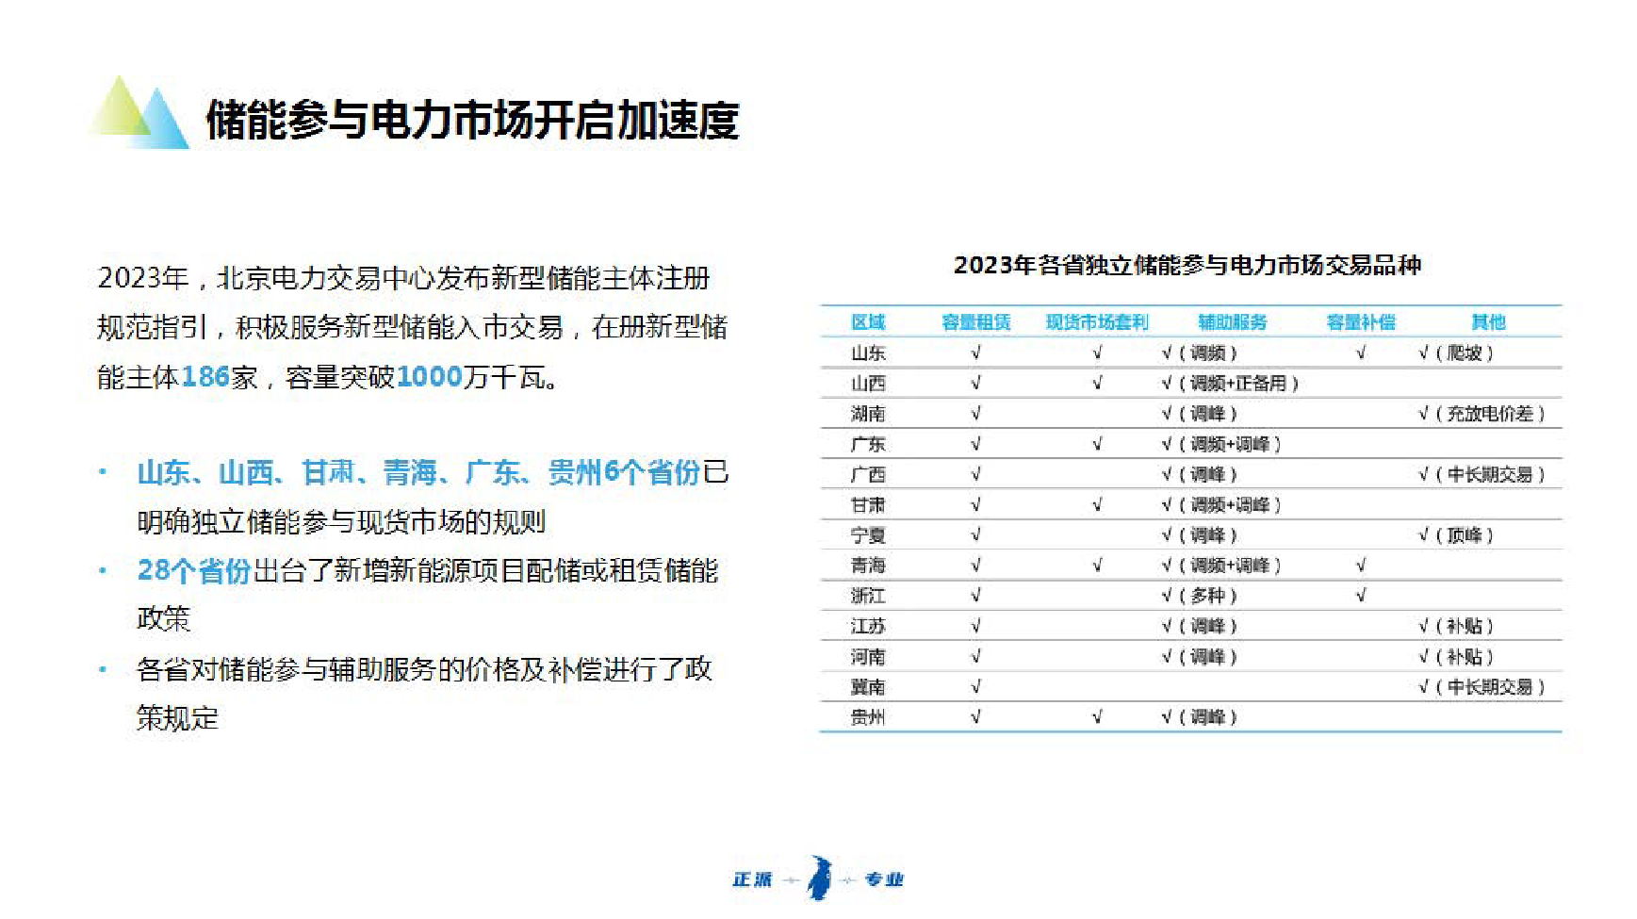
Task: Click the 现货市场套利 column header
Action: pyautogui.click(x=1097, y=322)
